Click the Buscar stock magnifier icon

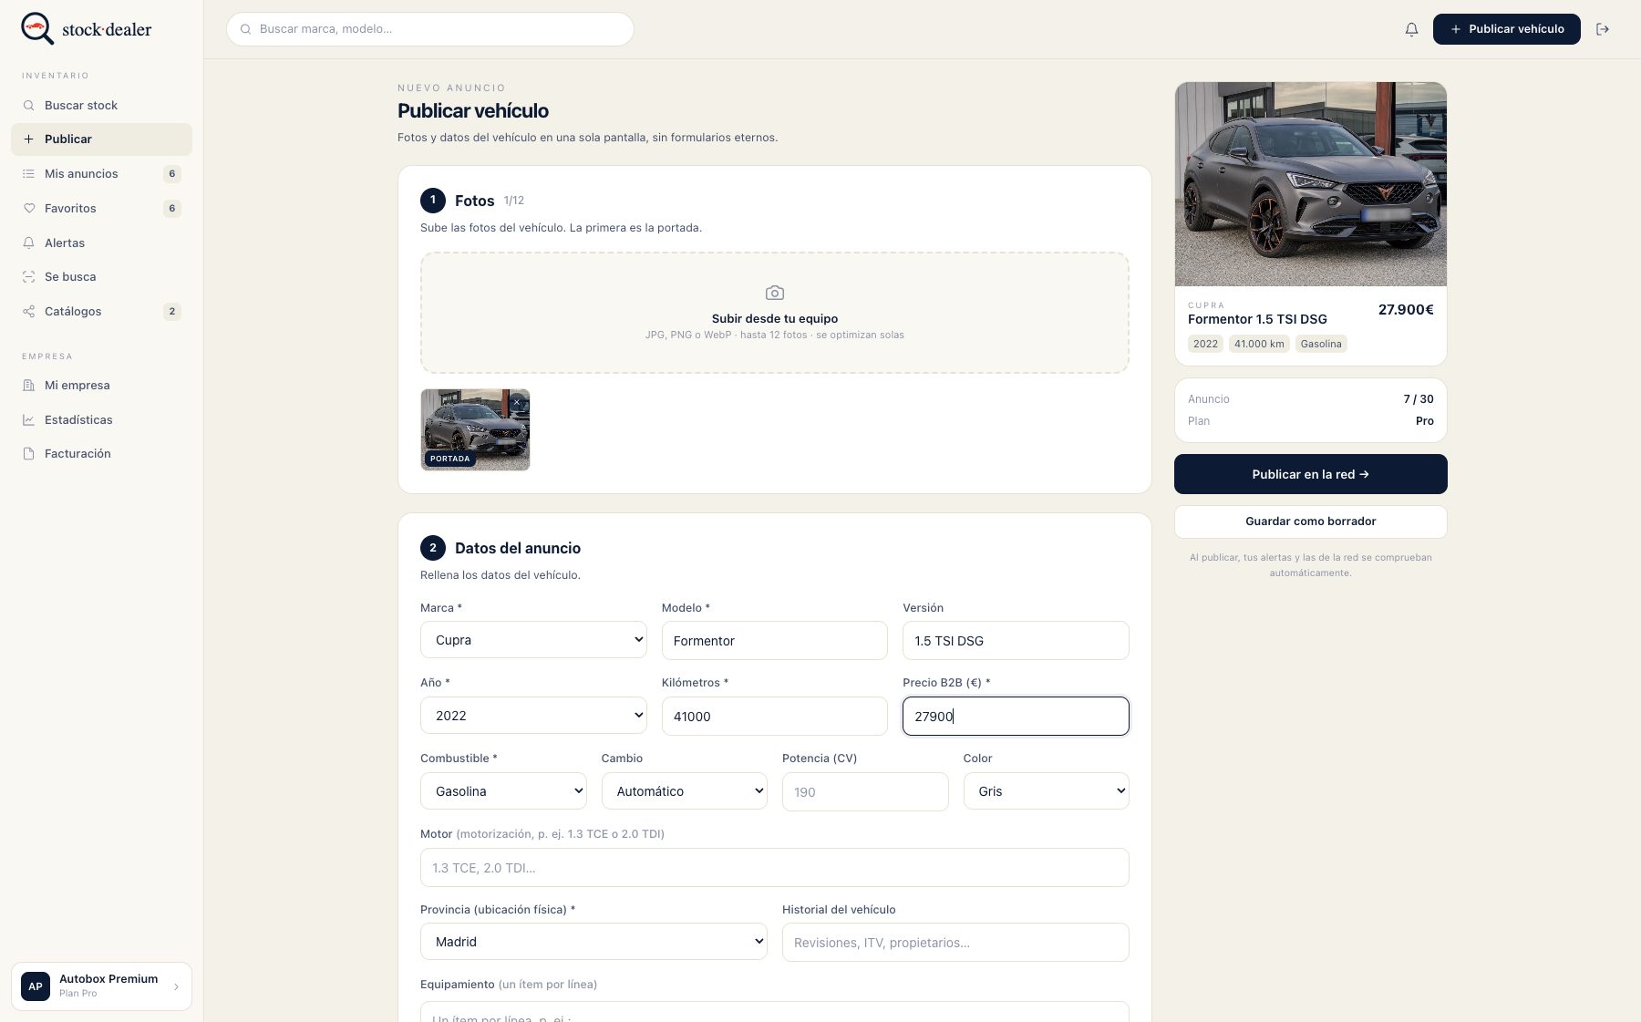[x=29, y=106]
